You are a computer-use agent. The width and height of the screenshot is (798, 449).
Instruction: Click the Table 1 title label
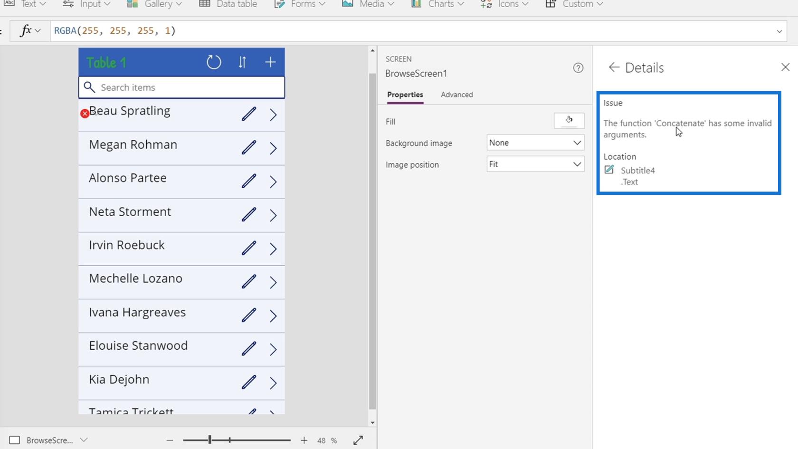(x=106, y=63)
